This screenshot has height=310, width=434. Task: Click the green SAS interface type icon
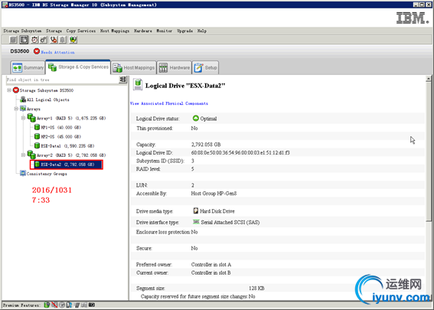[x=196, y=222]
